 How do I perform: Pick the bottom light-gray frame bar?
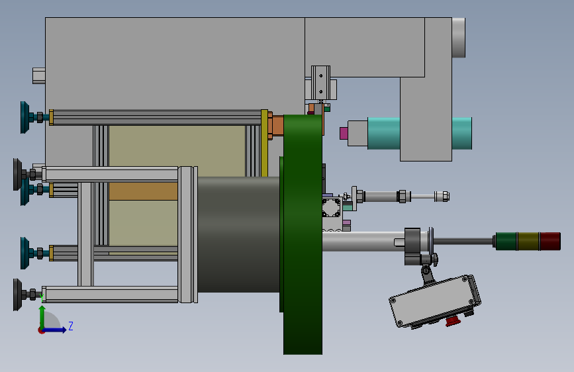pyautogui.click(x=110, y=295)
